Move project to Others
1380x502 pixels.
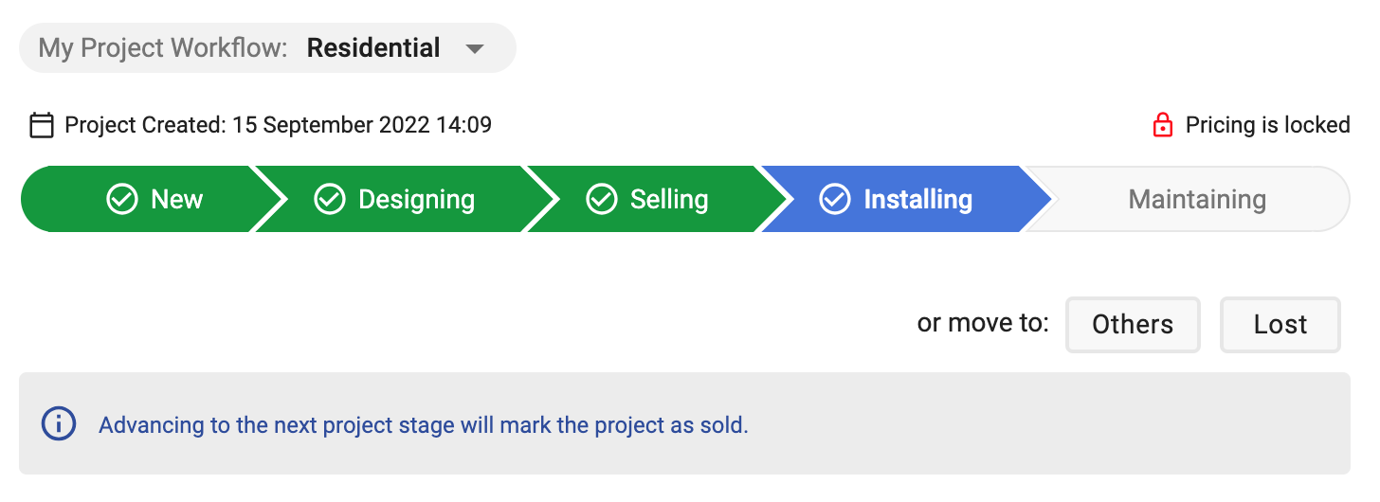coord(1133,325)
